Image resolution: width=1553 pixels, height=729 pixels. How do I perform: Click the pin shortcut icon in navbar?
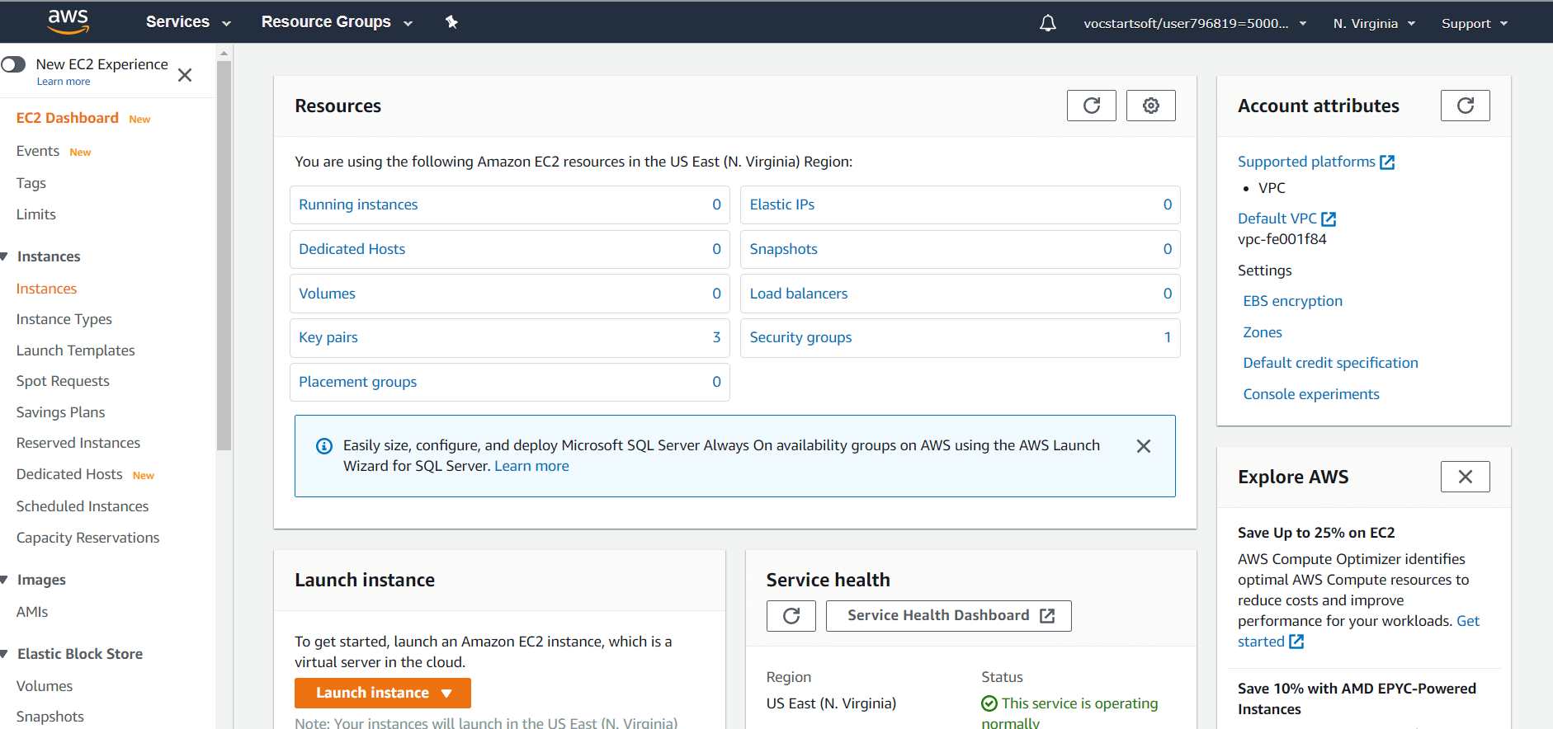(451, 22)
